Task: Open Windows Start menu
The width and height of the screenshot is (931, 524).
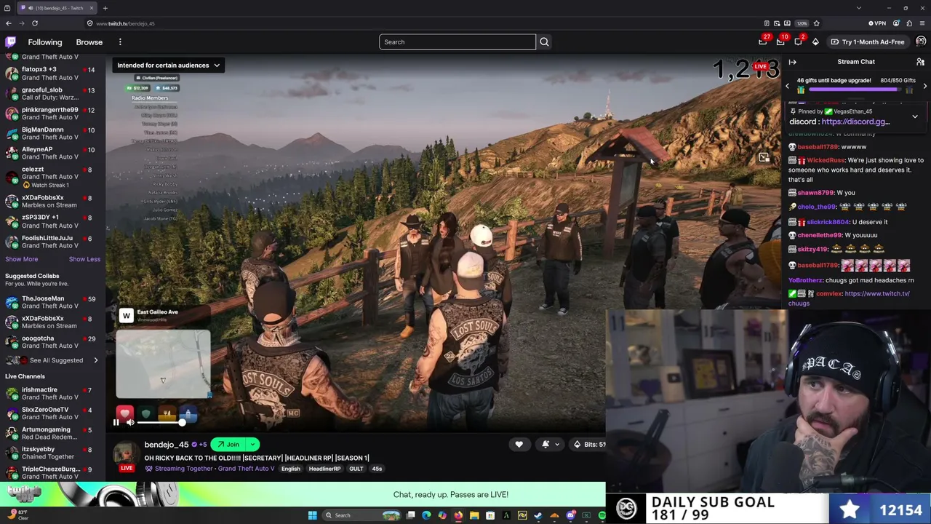Action: coord(313,515)
